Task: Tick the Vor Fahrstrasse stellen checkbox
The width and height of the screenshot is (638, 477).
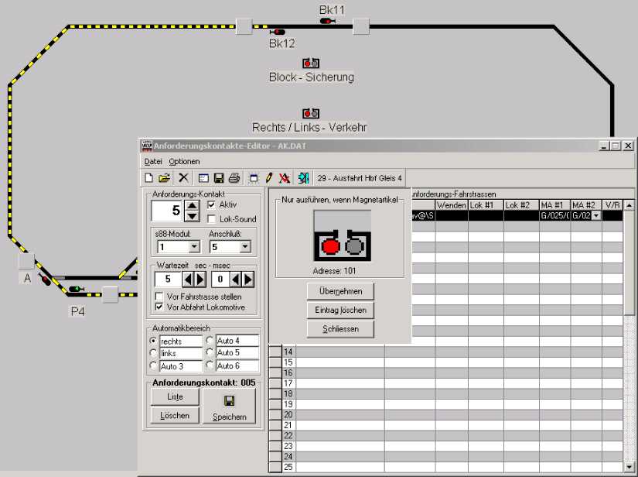Action: click(x=159, y=297)
